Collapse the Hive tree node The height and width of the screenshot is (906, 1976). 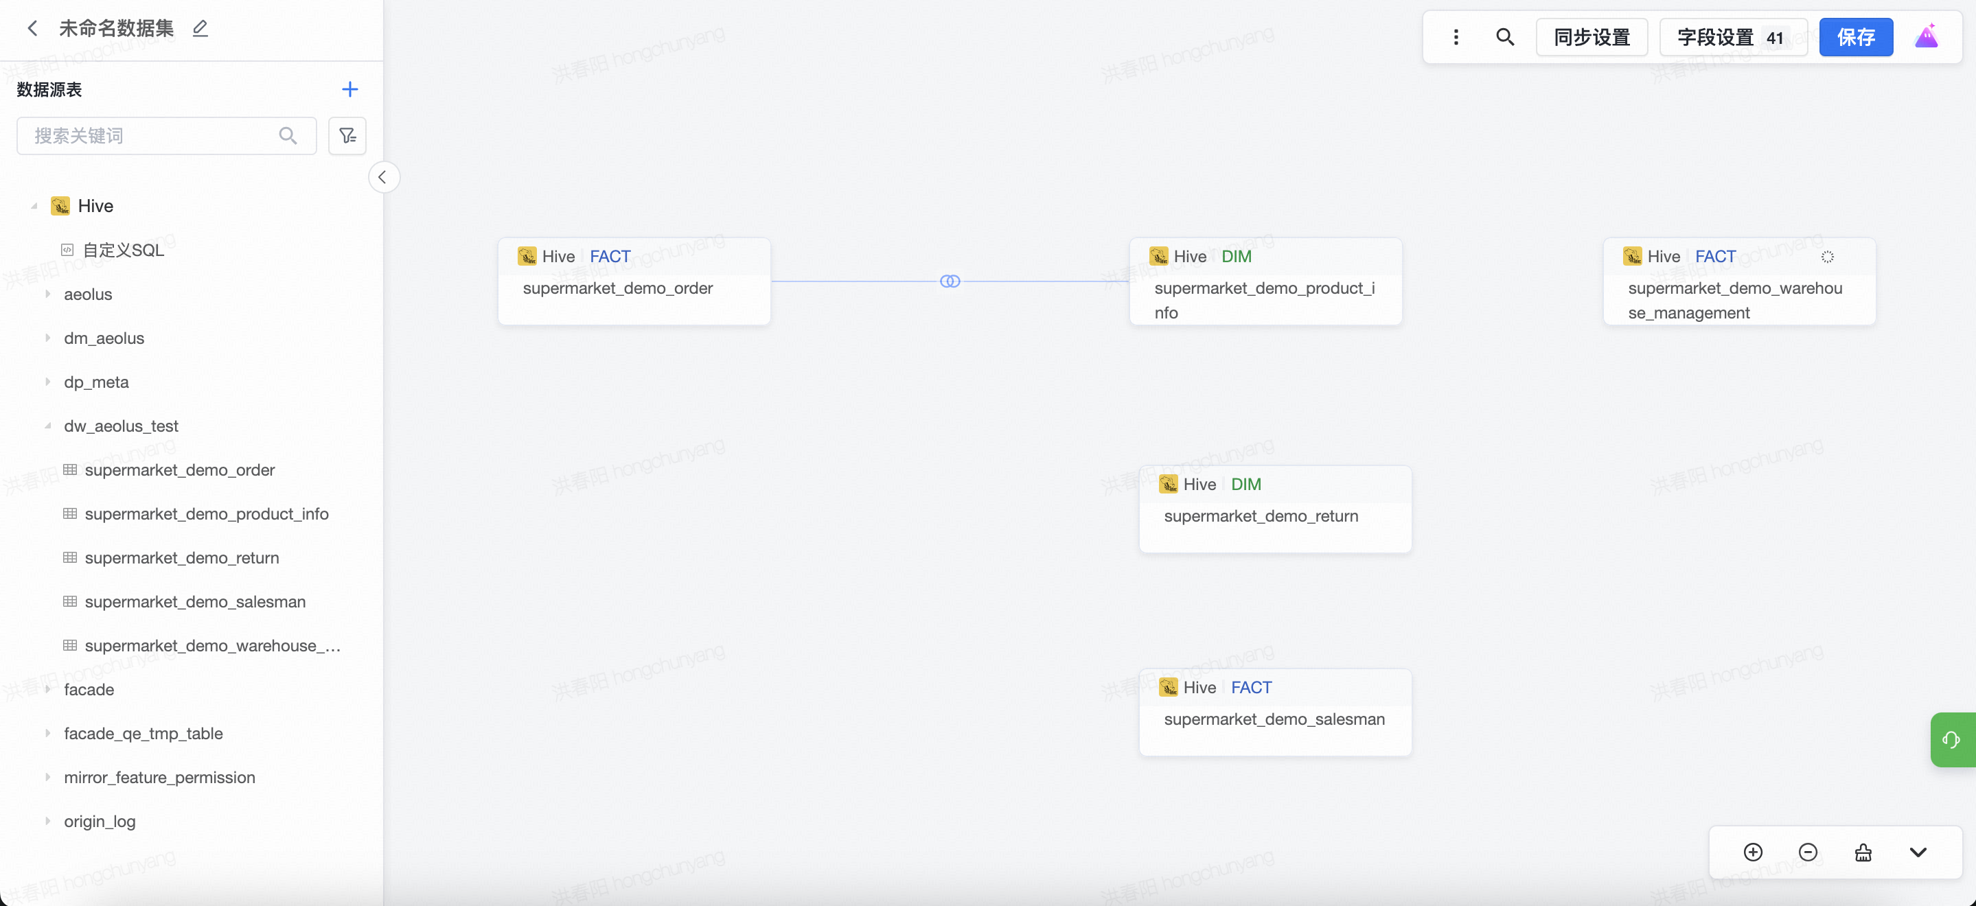(x=34, y=206)
